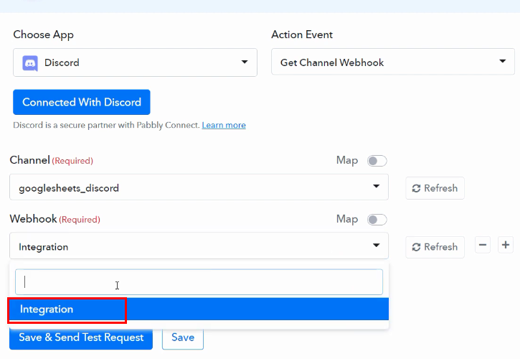The width and height of the screenshot is (520, 359).
Task: Open the Channel googlesheets_discord dropdown
Action: pyautogui.click(x=199, y=187)
